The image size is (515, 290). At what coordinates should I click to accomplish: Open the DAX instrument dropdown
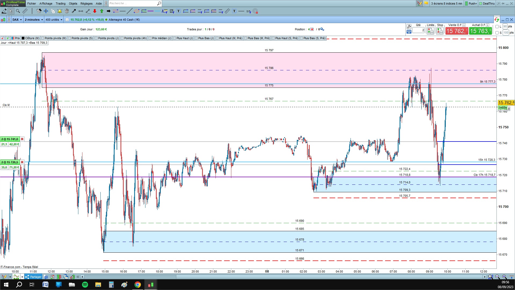17,20
